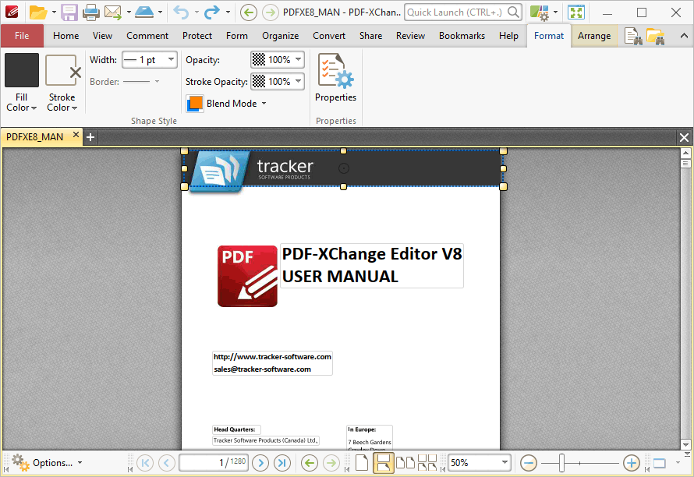Screen dimensions: 694x477
Task: Close the document pane with the X
Action: pos(684,138)
